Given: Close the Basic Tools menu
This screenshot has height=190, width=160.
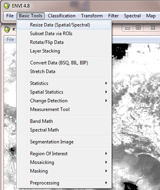Looking at the screenshot, I should click(30, 16).
